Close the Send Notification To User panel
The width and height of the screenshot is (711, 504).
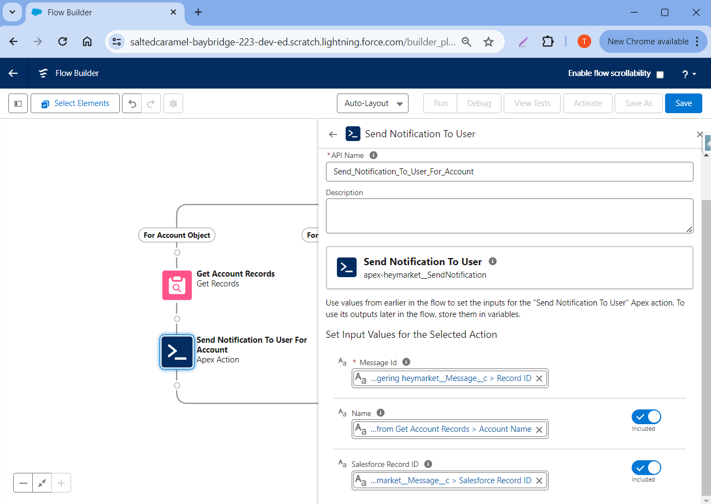(700, 134)
